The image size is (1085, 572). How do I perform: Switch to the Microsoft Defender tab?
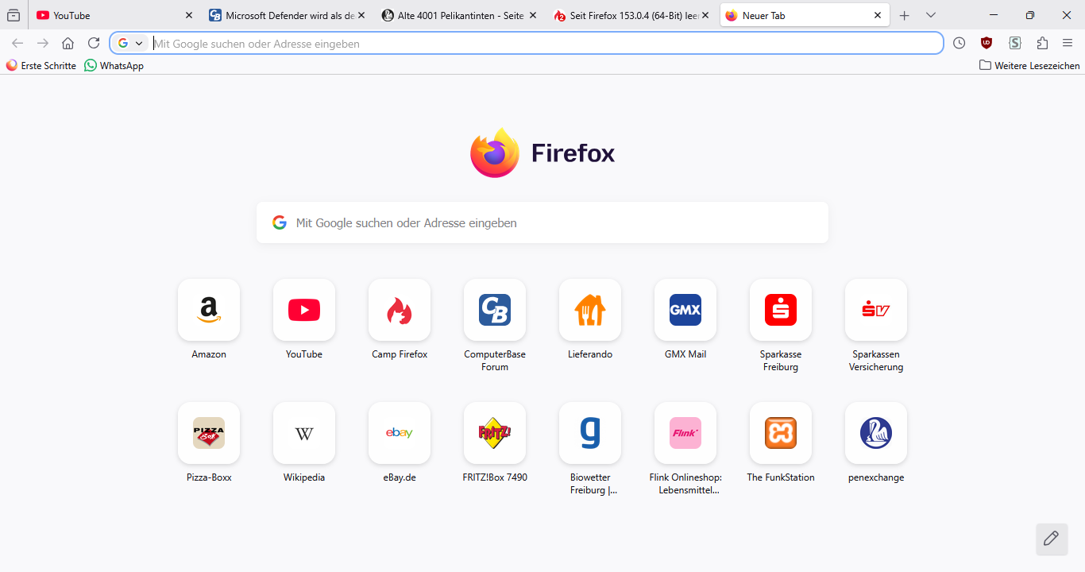(286, 15)
